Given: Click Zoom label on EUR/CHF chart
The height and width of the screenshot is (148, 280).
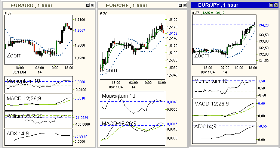Looking at the screenshot, I should (110, 70).
